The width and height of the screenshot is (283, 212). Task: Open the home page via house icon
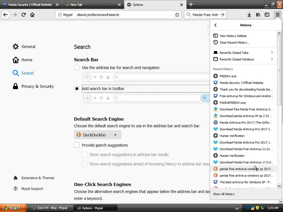click(x=32, y=15)
